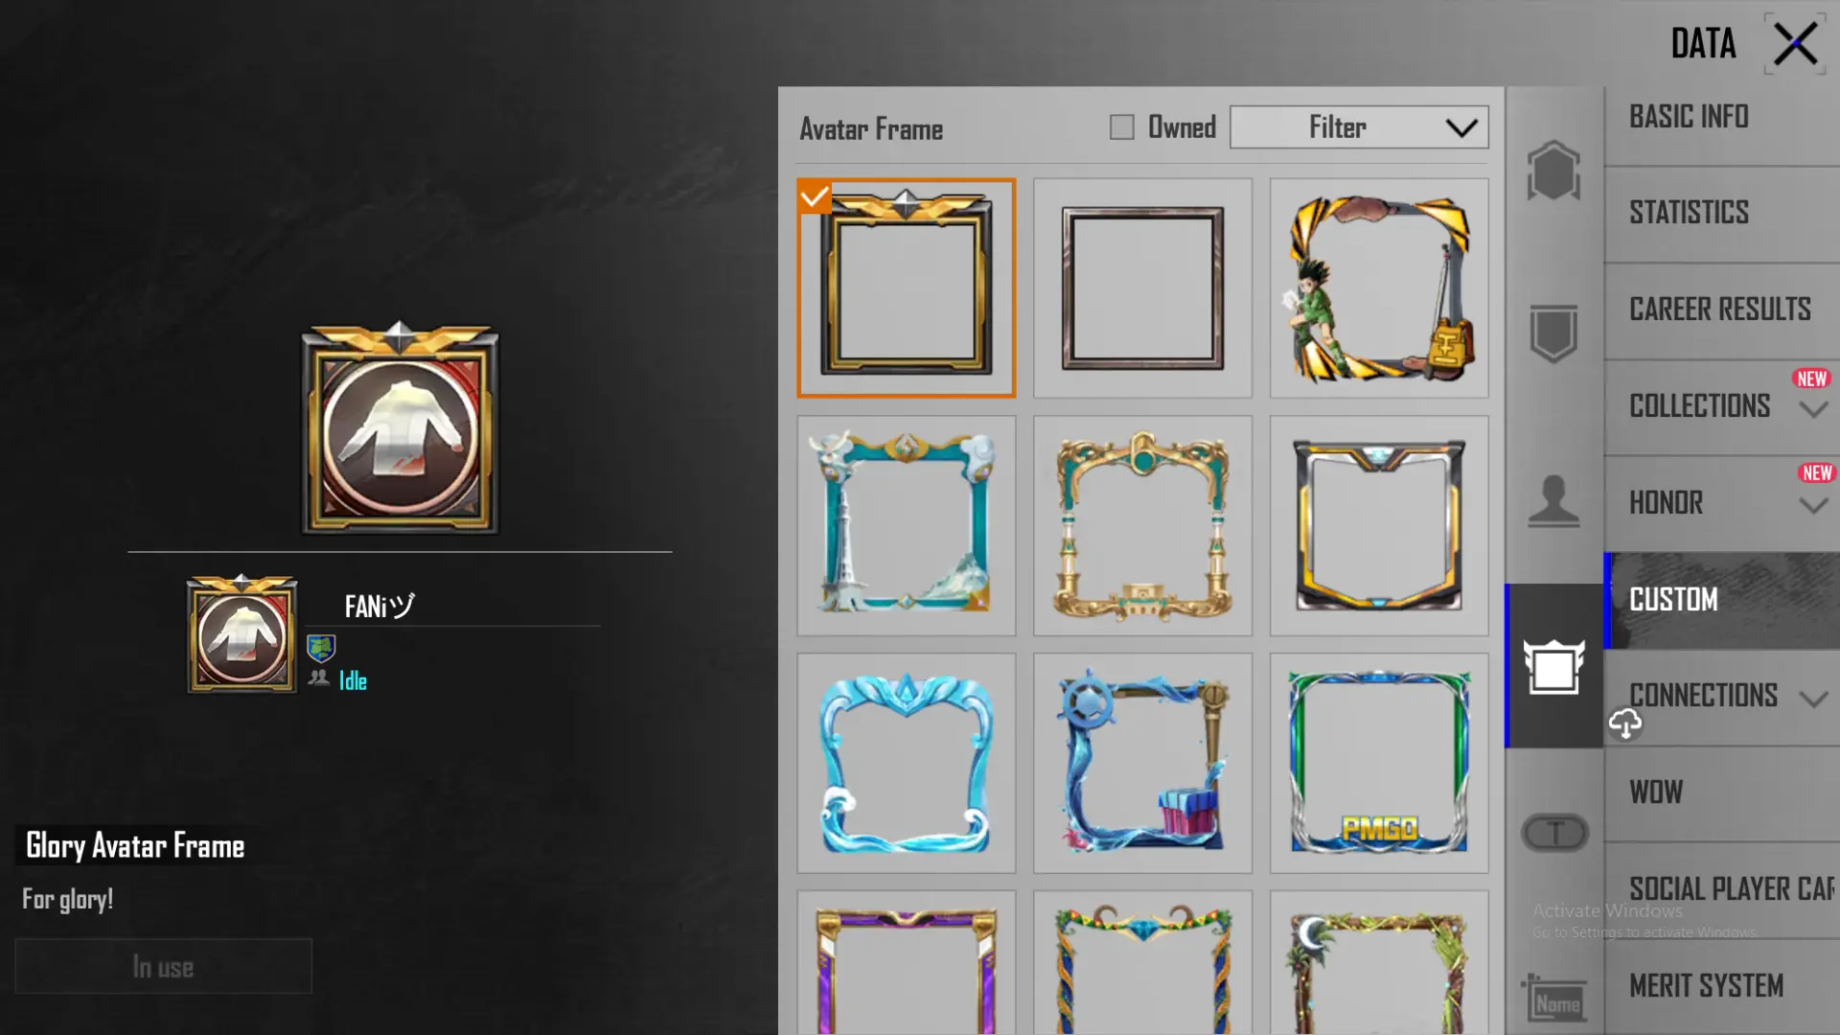Open the Filter dropdown
1840x1035 pixels.
click(1359, 126)
